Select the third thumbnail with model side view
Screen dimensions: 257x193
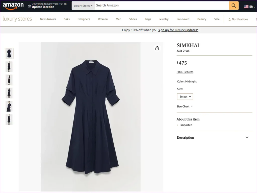point(9,80)
